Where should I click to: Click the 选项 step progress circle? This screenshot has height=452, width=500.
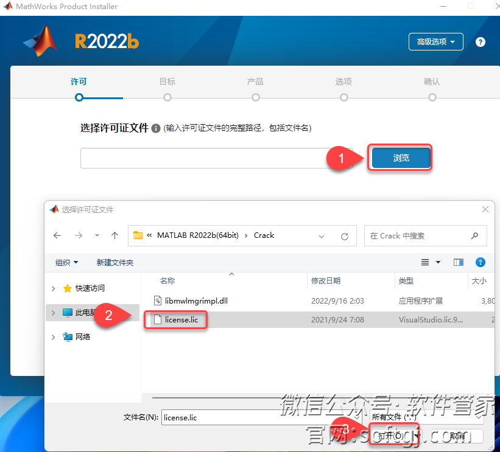[x=343, y=97]
